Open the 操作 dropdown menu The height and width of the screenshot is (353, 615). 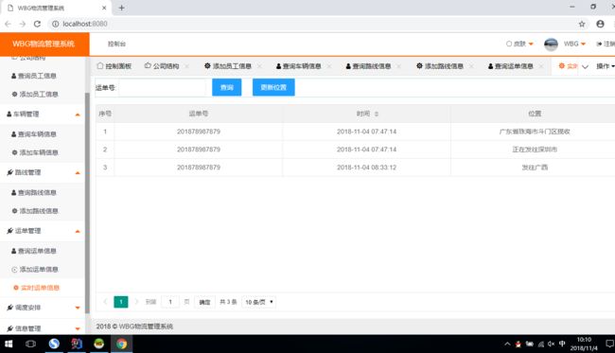606,66
